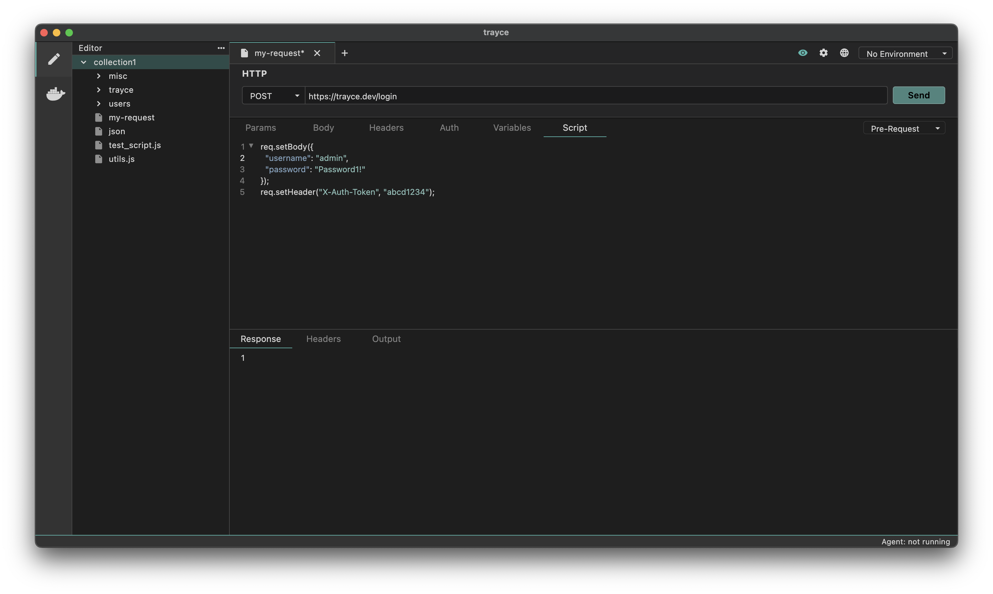Collapse the collection1 tree node
Image resolution: width=993 pixels, height=594 pixels.
point(84,62)
